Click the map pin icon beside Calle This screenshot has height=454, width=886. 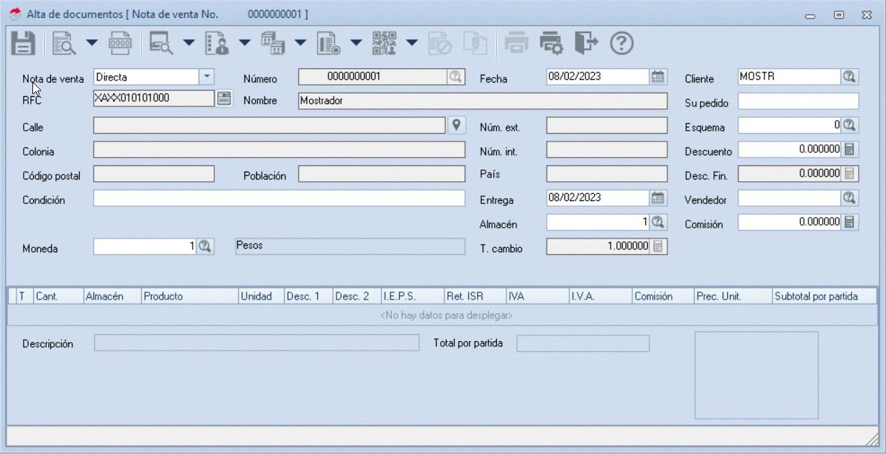(456, 125)
